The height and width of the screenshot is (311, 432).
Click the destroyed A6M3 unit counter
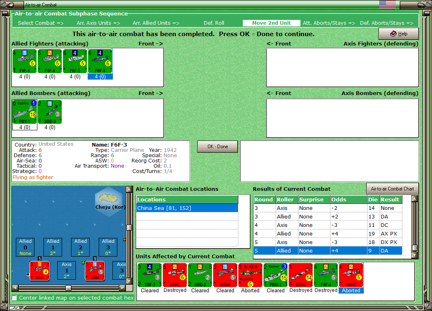click(175, 275)
